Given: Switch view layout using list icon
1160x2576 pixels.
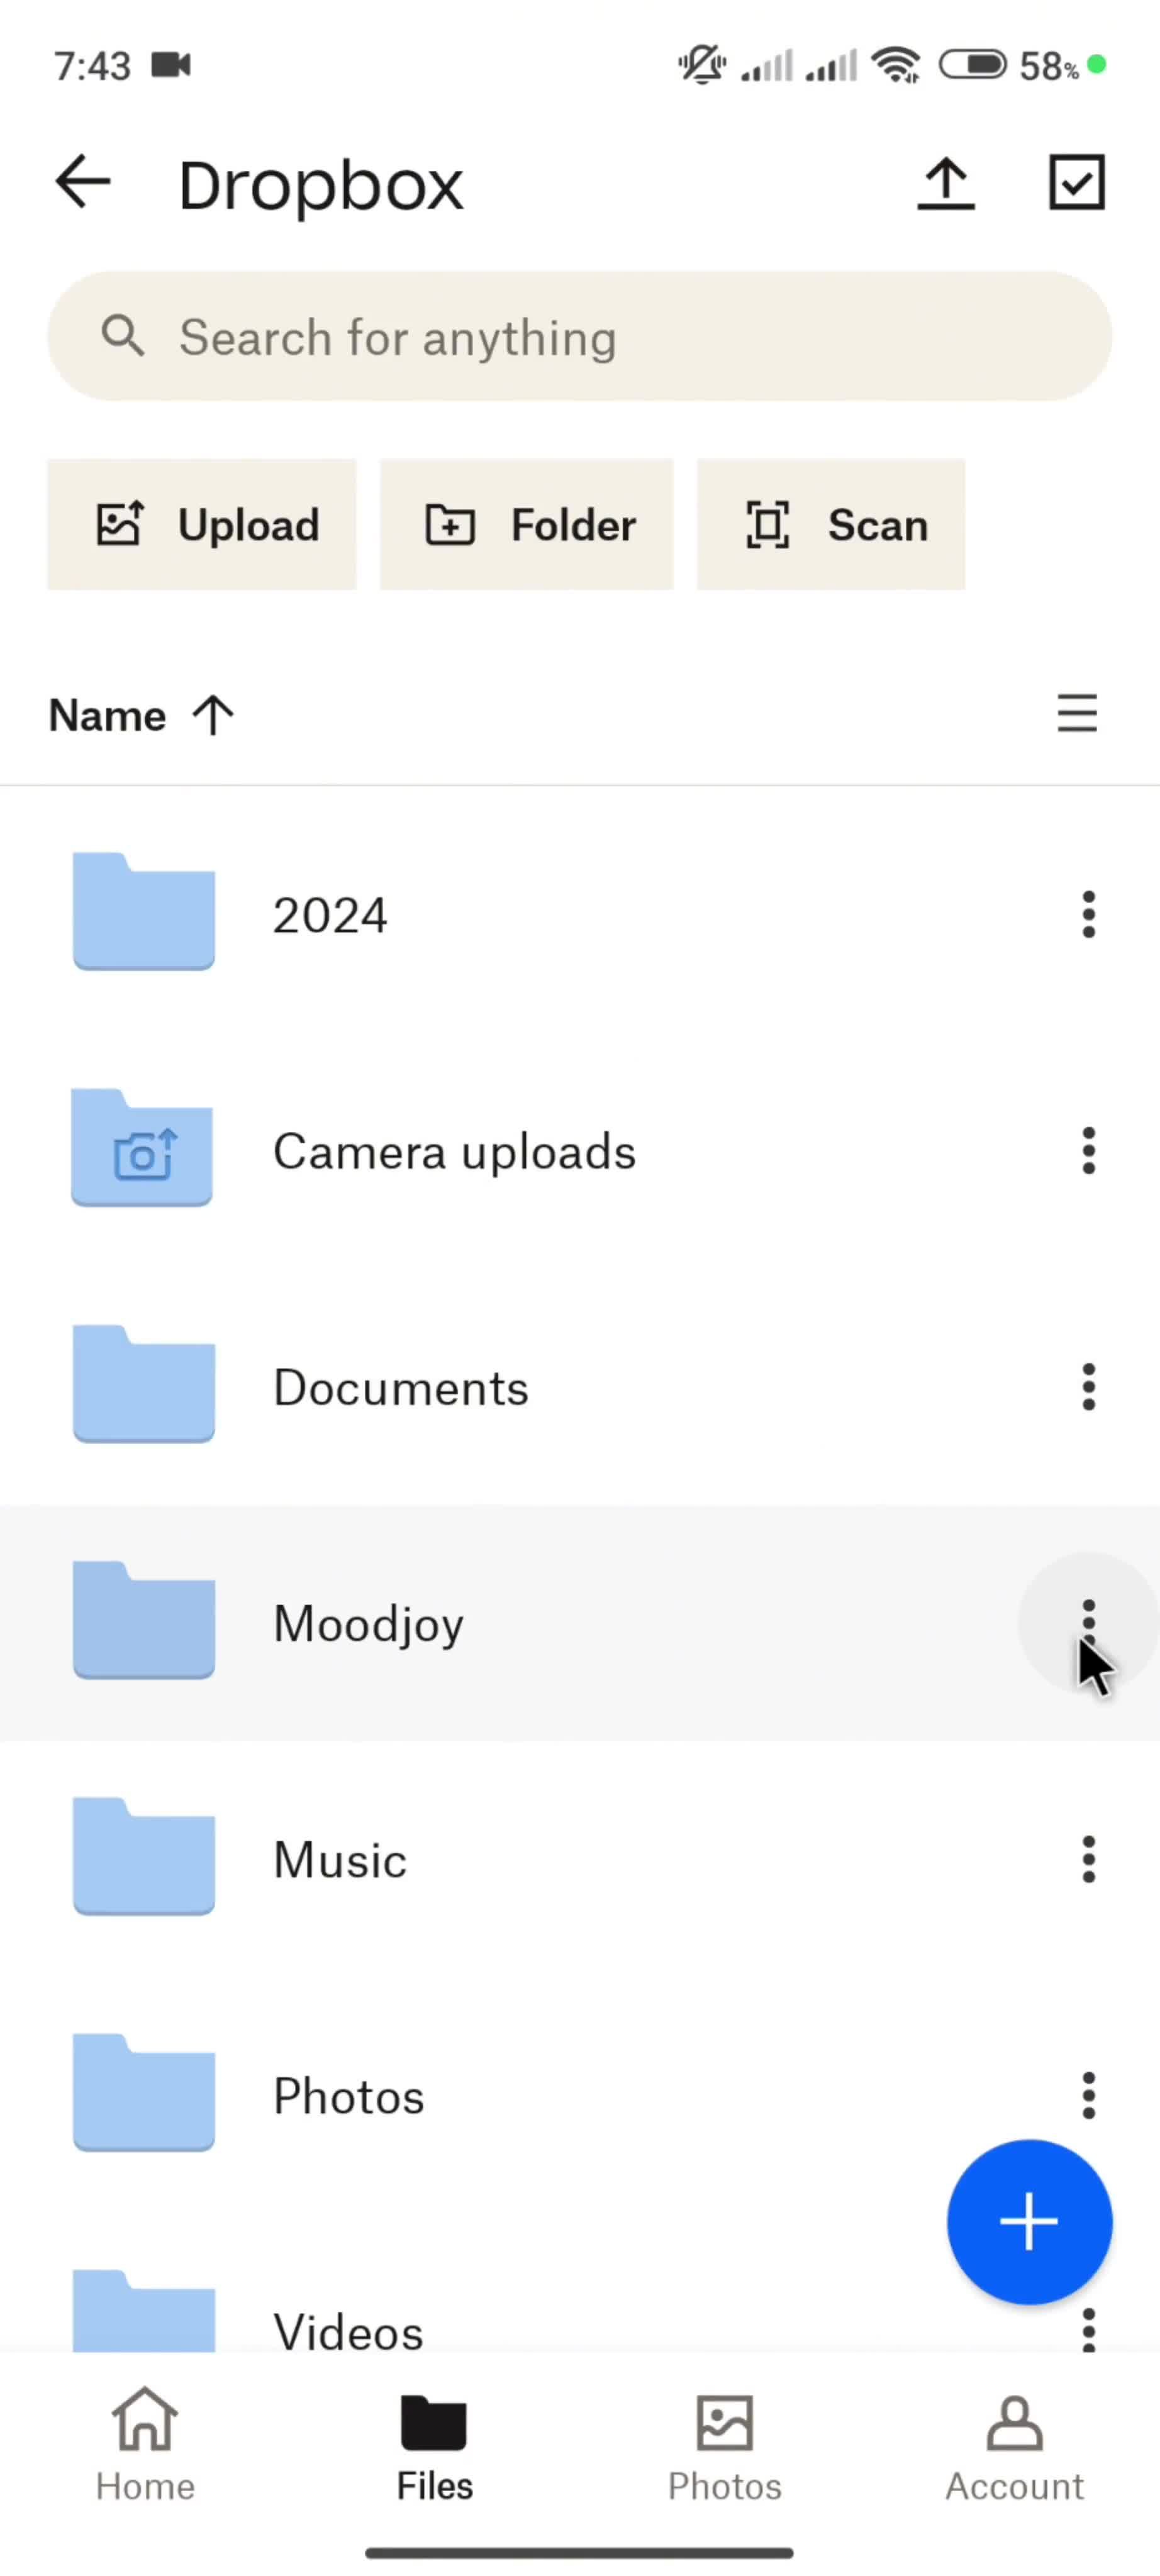Looking at the screenshot, I should pyautogui.click(x=1077, y=714).
